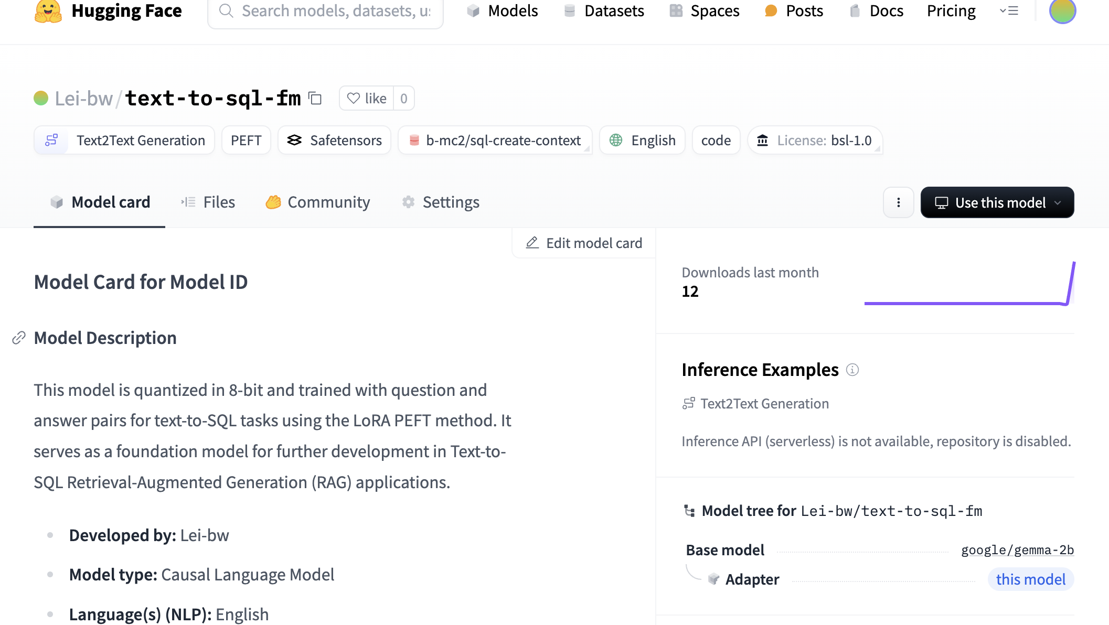
Task: Click the license building icon
Action: point(763,140)
